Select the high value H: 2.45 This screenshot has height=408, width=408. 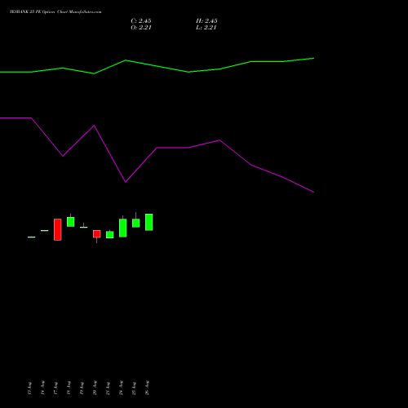(x=206, y=21)
